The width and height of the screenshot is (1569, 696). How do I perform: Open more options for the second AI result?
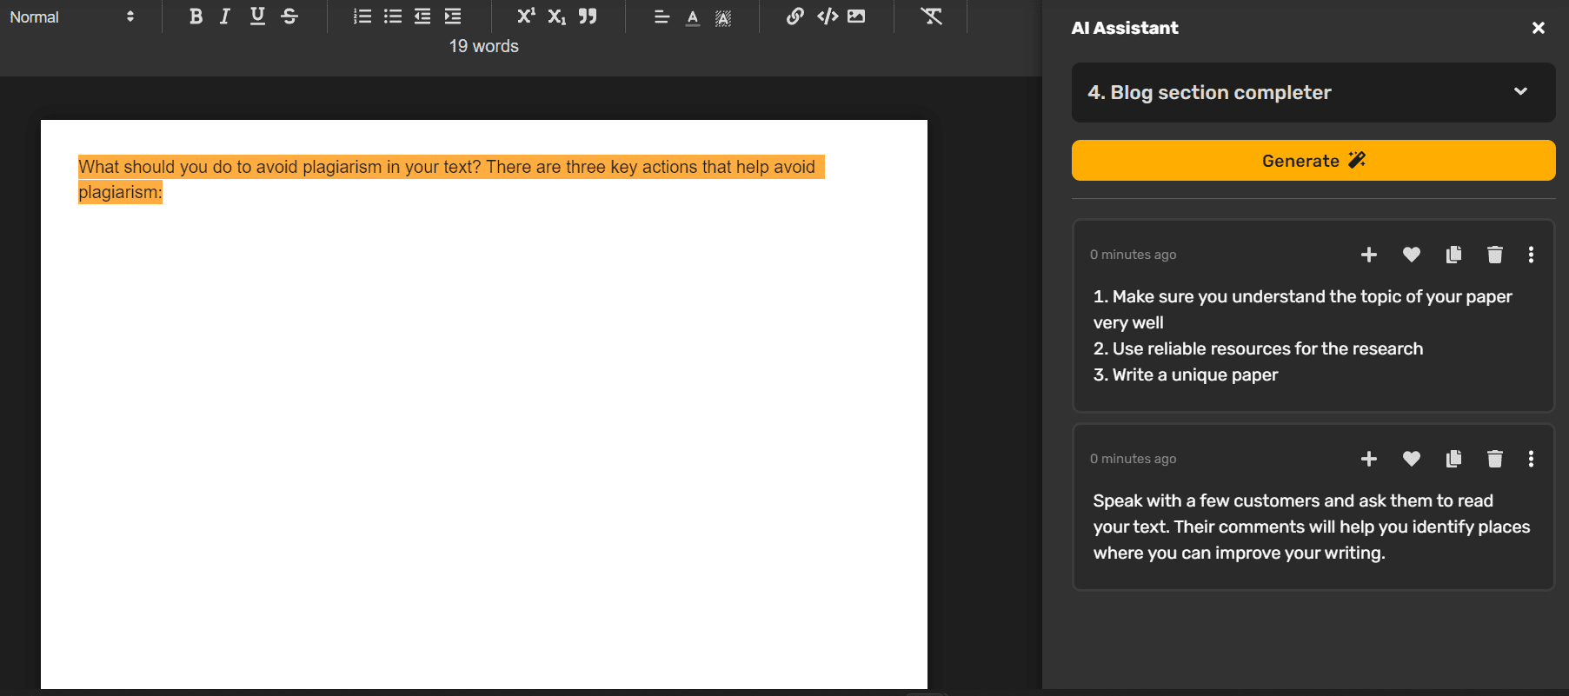coord(1531,459)
